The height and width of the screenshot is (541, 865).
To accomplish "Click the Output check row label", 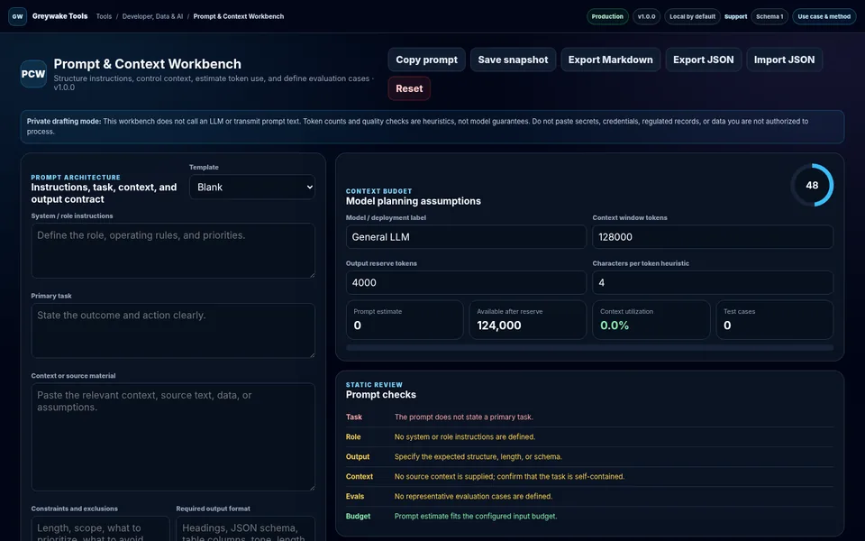I will click(x=358, y=456).
